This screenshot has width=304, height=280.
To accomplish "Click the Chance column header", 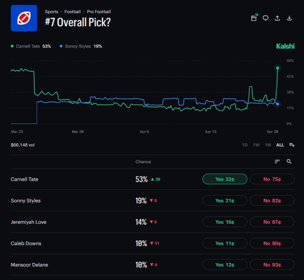I will tap(143, 162).
